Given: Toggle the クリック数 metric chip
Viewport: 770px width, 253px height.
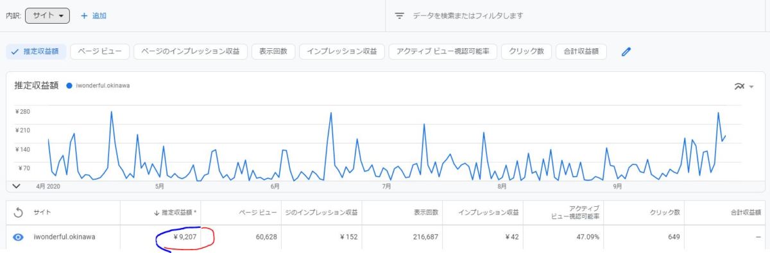Looking at the screenshot, I should tap(527, 52).
